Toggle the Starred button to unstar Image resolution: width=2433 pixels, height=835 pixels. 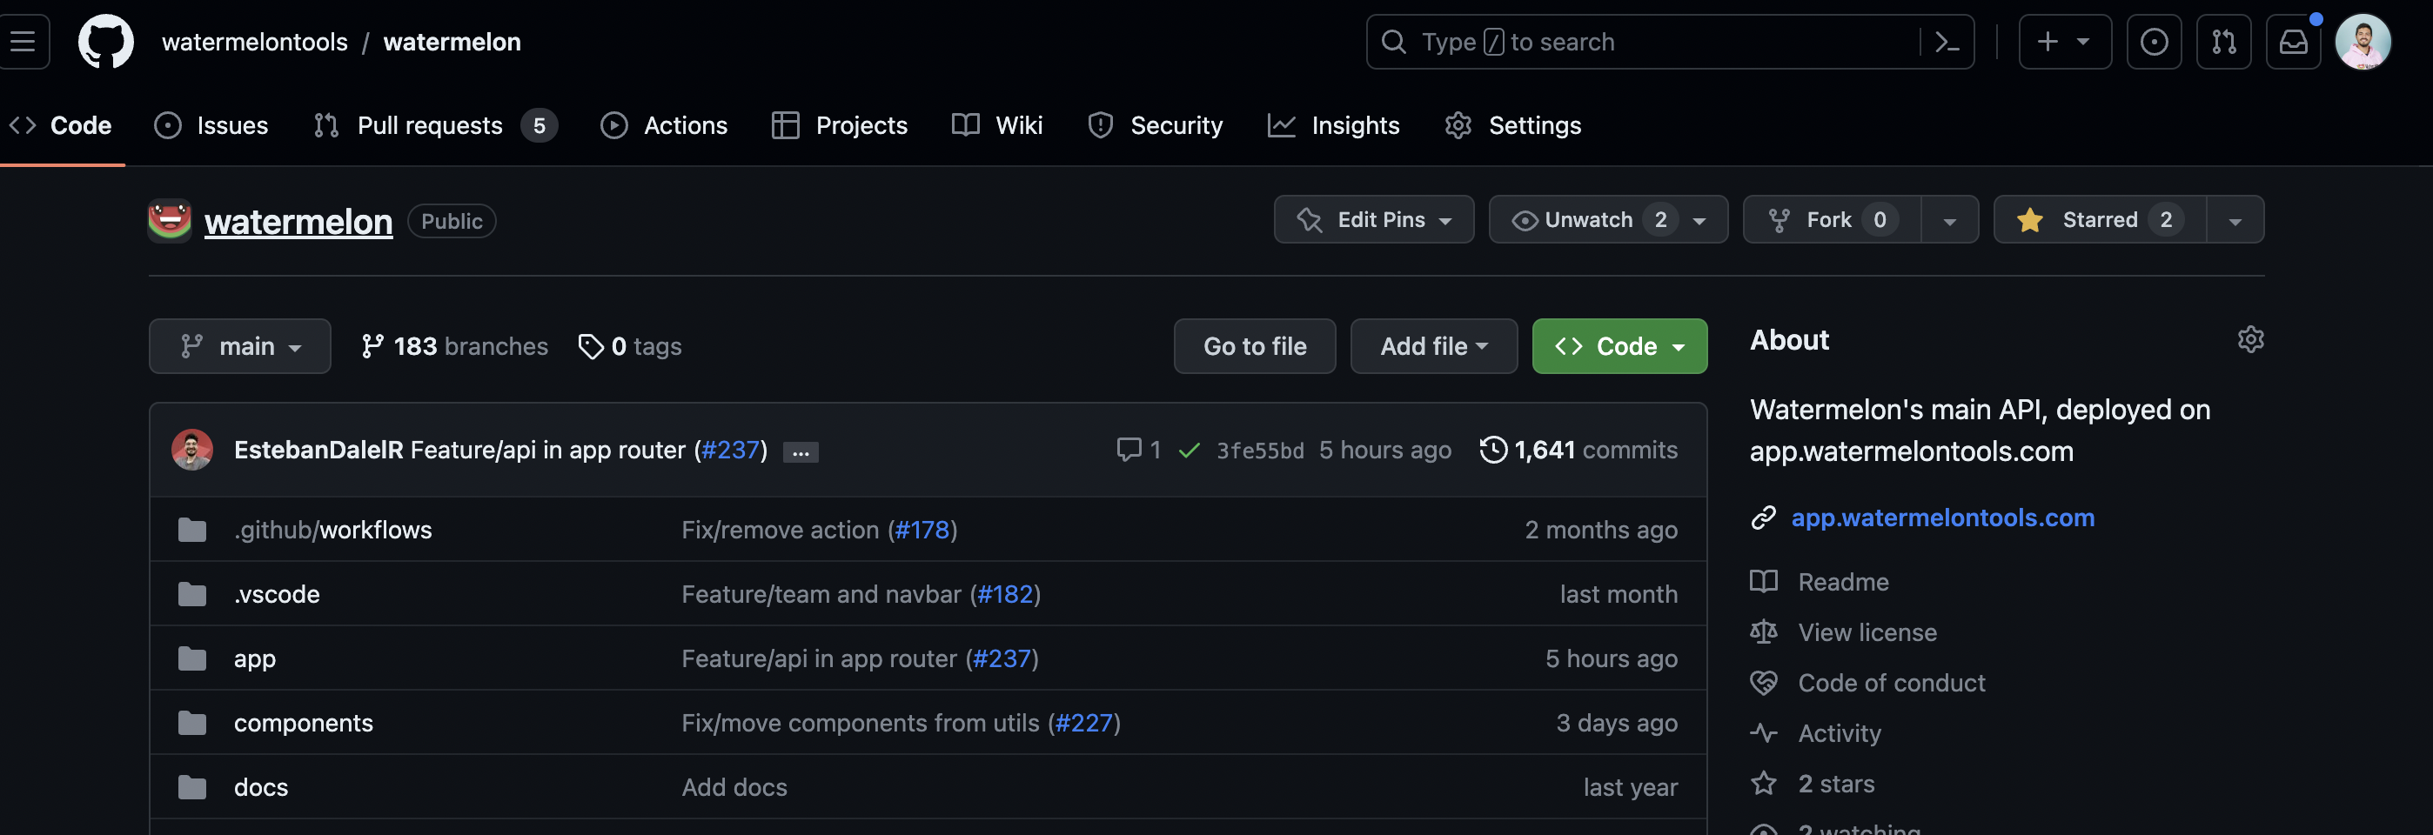click(2099, 220)
